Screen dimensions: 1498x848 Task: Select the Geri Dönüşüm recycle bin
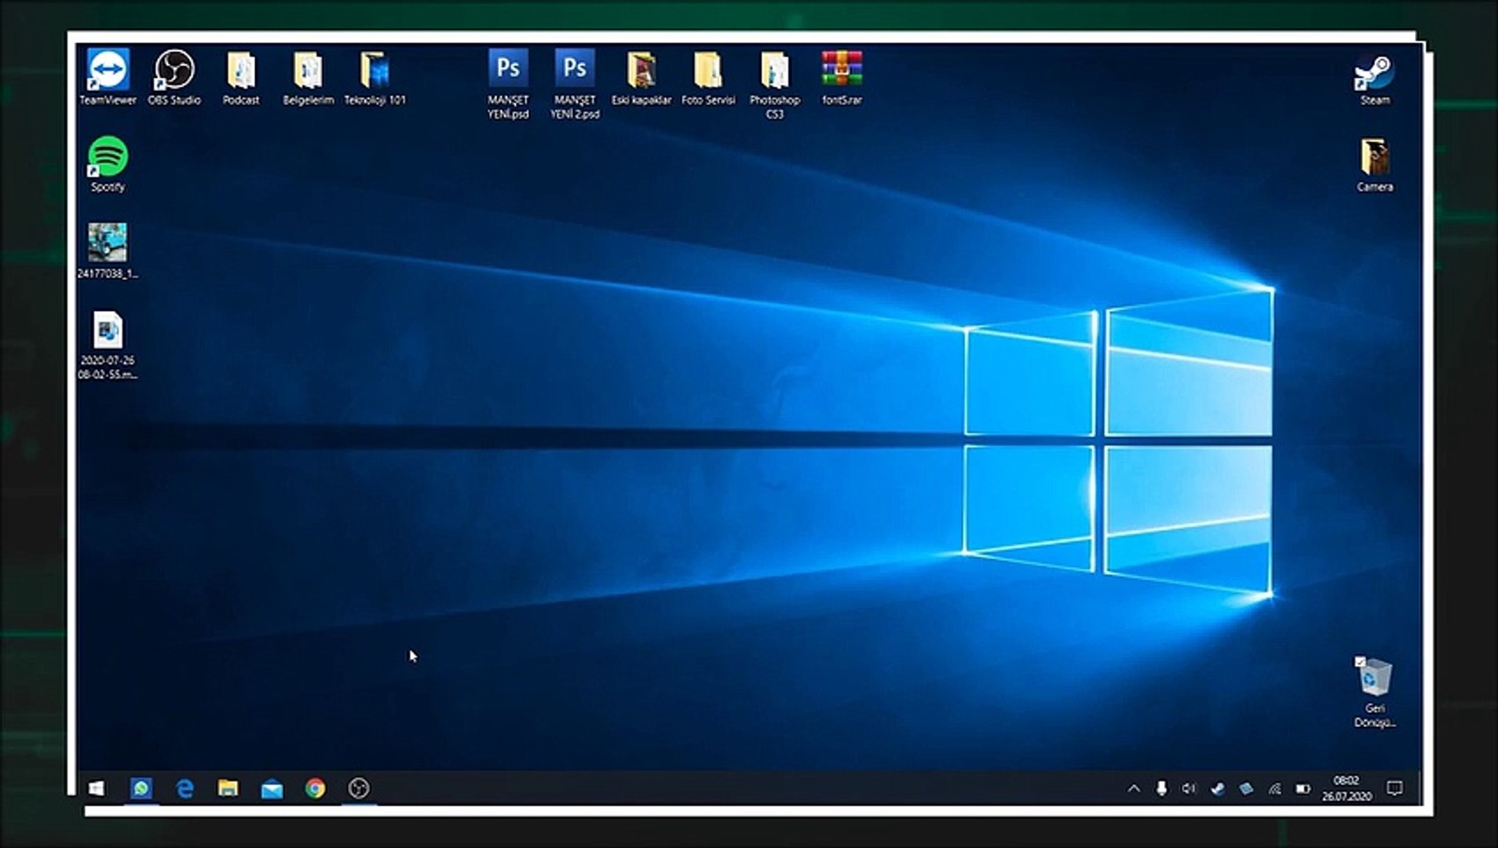(1375, 693)
